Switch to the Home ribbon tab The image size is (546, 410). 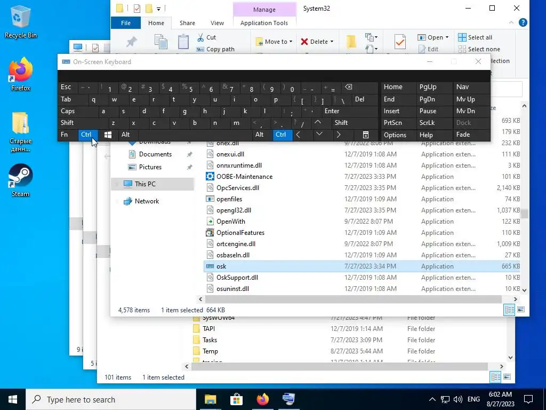tap(156, 23)
